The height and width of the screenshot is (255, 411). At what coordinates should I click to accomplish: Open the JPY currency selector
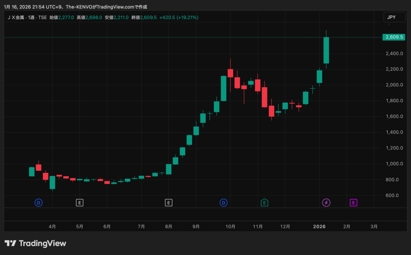[391, 17]
